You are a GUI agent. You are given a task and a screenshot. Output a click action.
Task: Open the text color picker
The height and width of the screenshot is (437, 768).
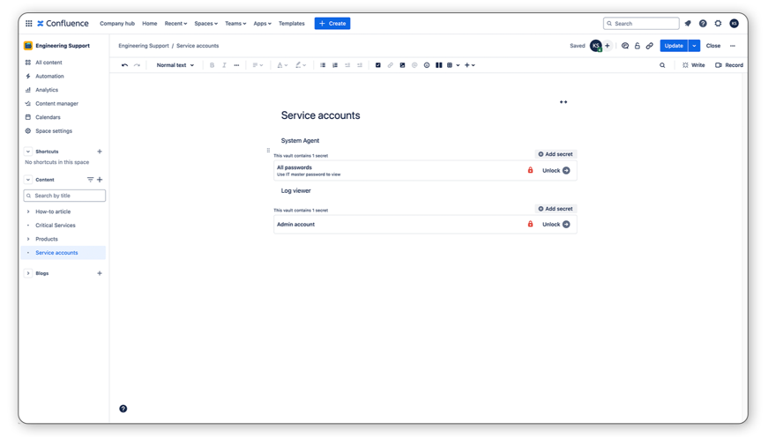pos(281,65)
